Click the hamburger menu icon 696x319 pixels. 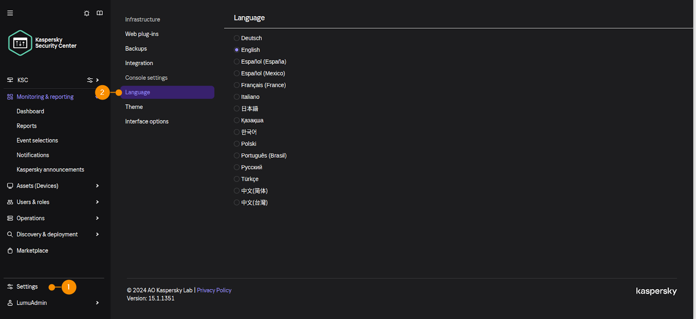tap(10, 13)
